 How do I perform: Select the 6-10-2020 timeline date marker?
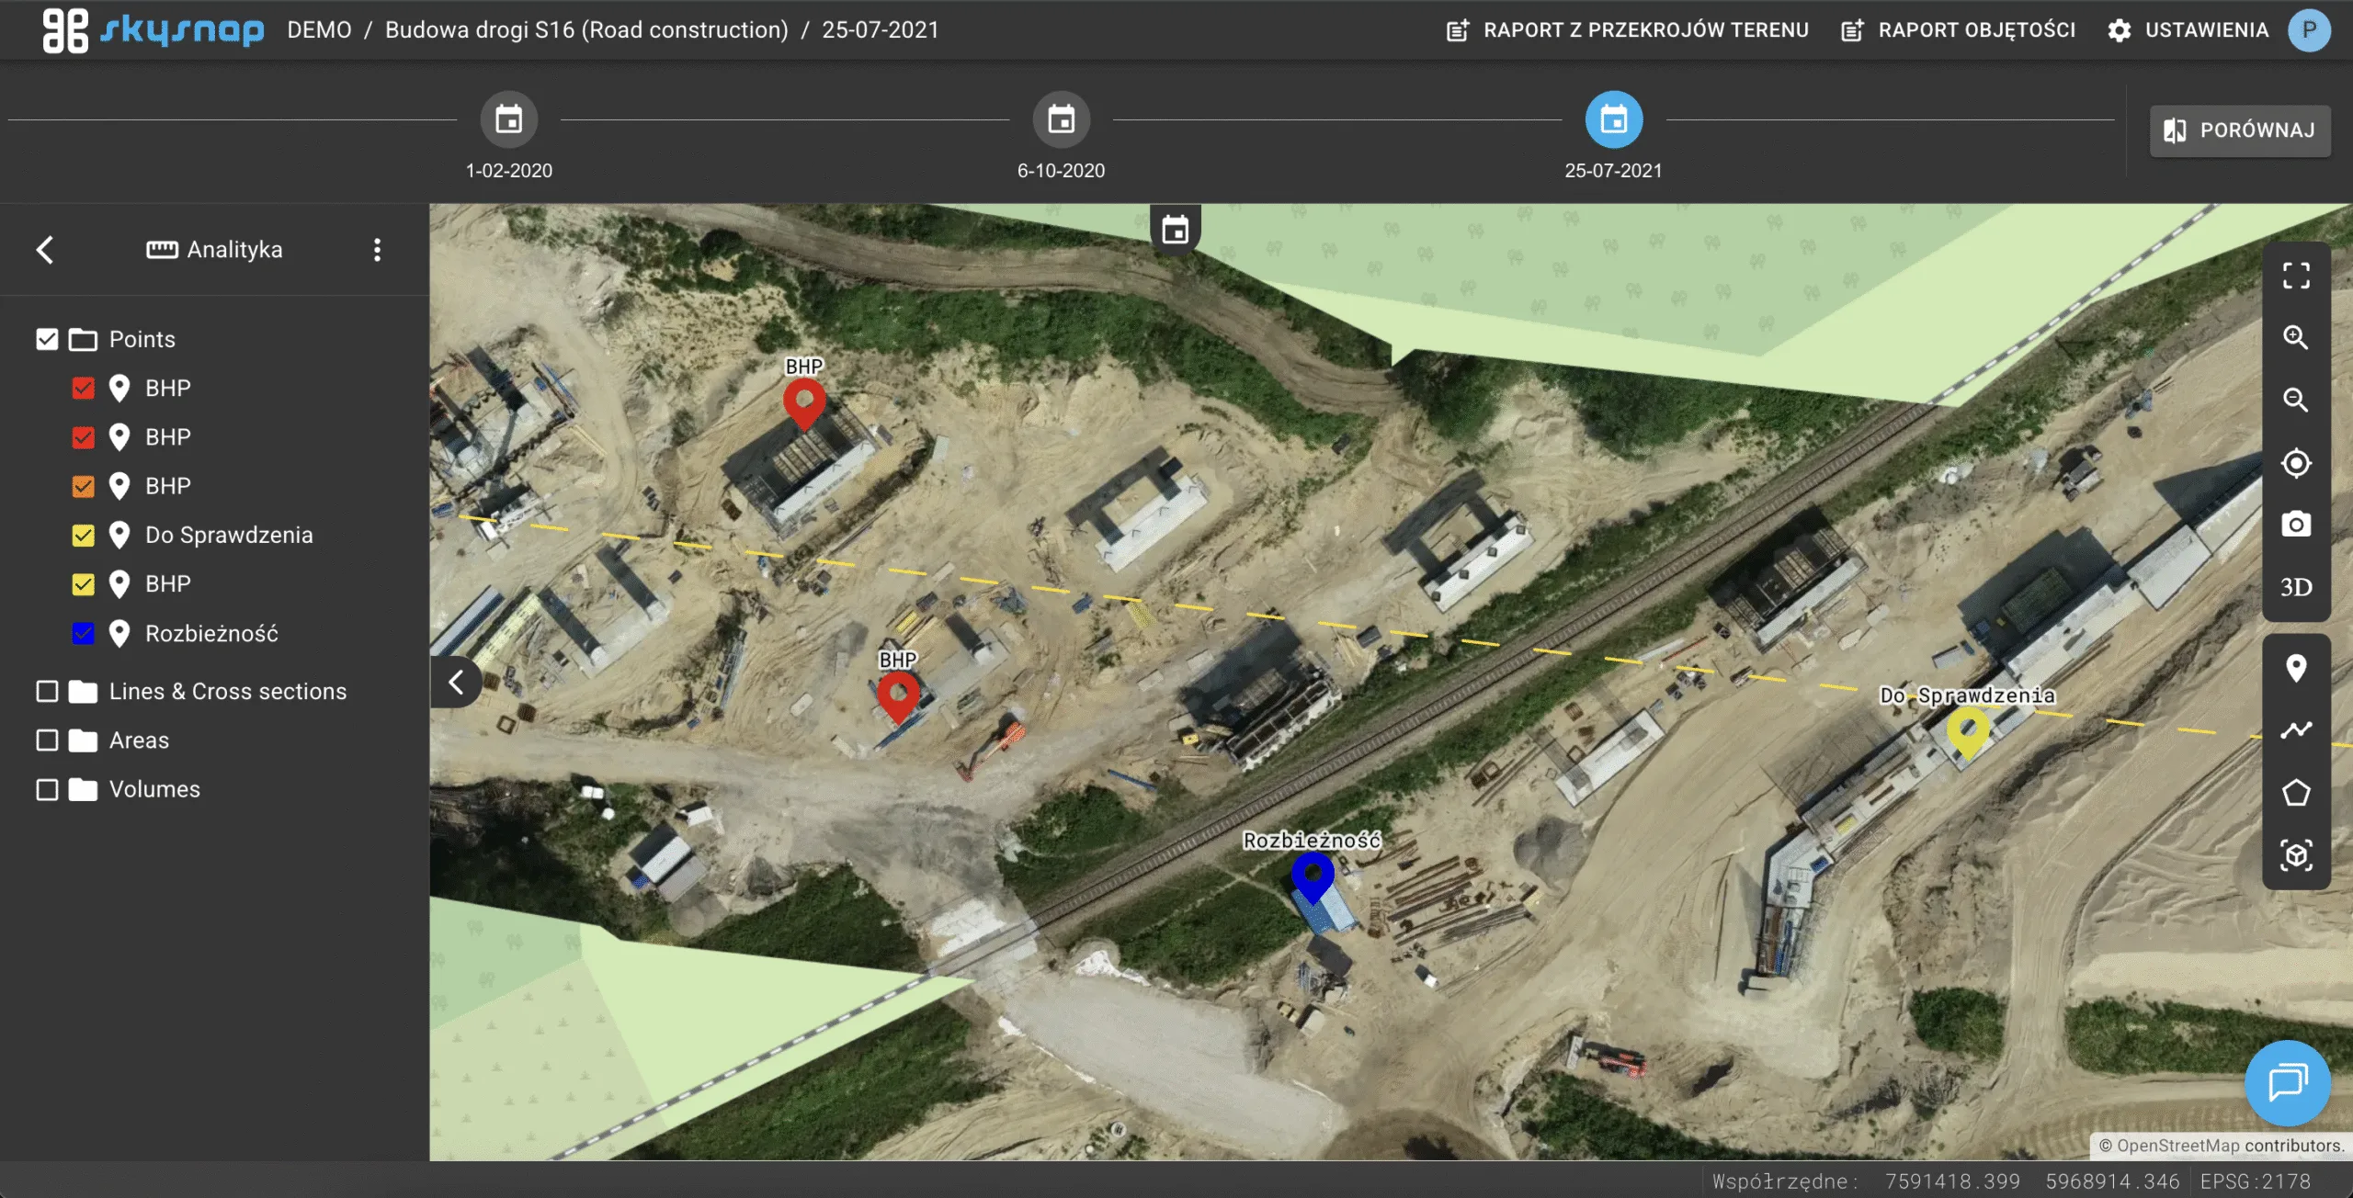[x=1061, y=119]
